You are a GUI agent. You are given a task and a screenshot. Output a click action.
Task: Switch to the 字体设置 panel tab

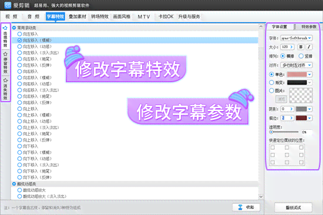point(280,27)
